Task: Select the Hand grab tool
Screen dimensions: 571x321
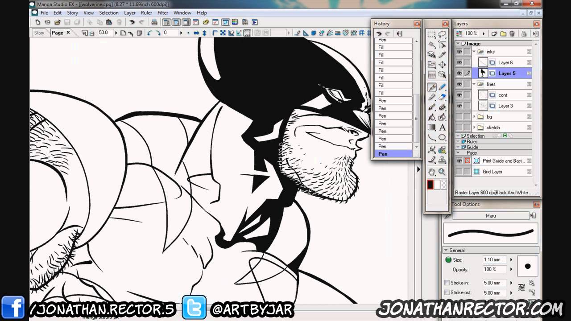Action: [432, 172]
